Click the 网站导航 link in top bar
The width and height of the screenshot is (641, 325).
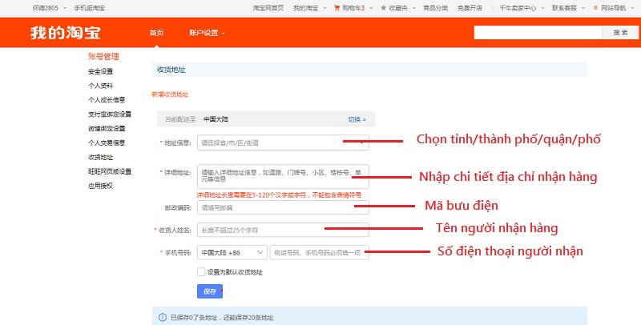click(613, 8)
